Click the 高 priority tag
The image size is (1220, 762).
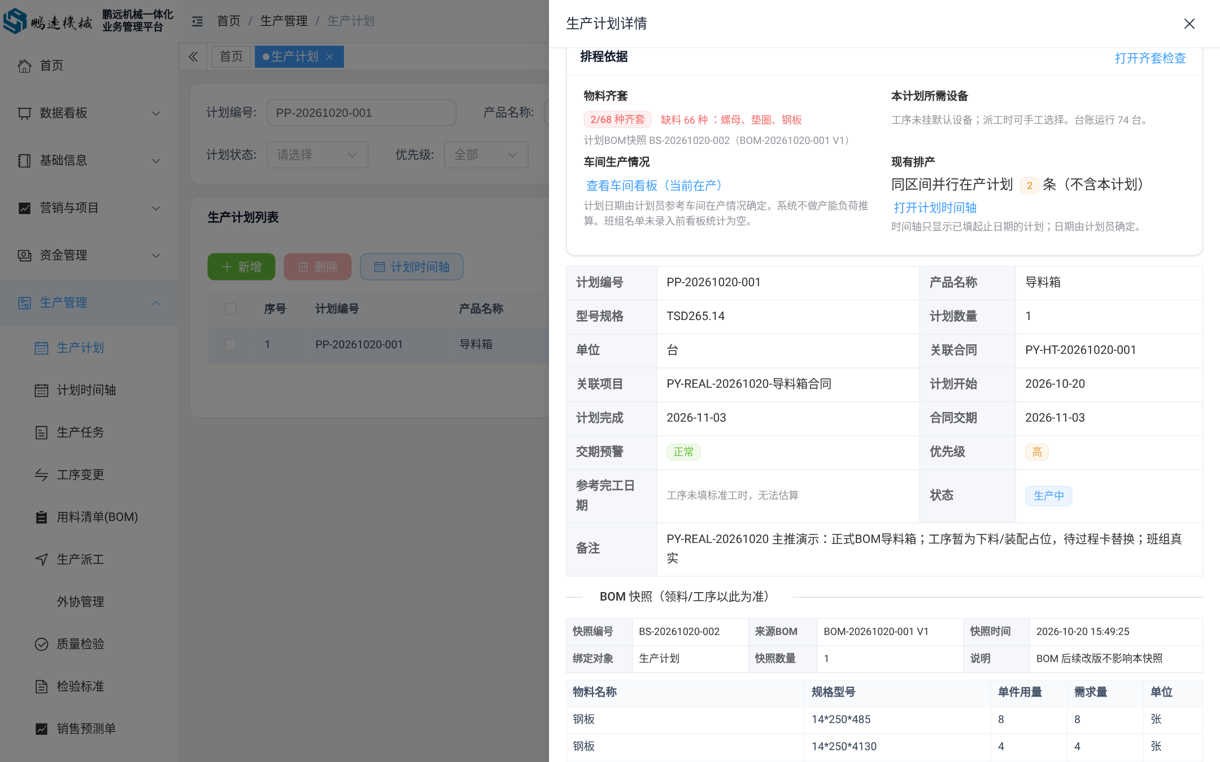[1037, 452]
